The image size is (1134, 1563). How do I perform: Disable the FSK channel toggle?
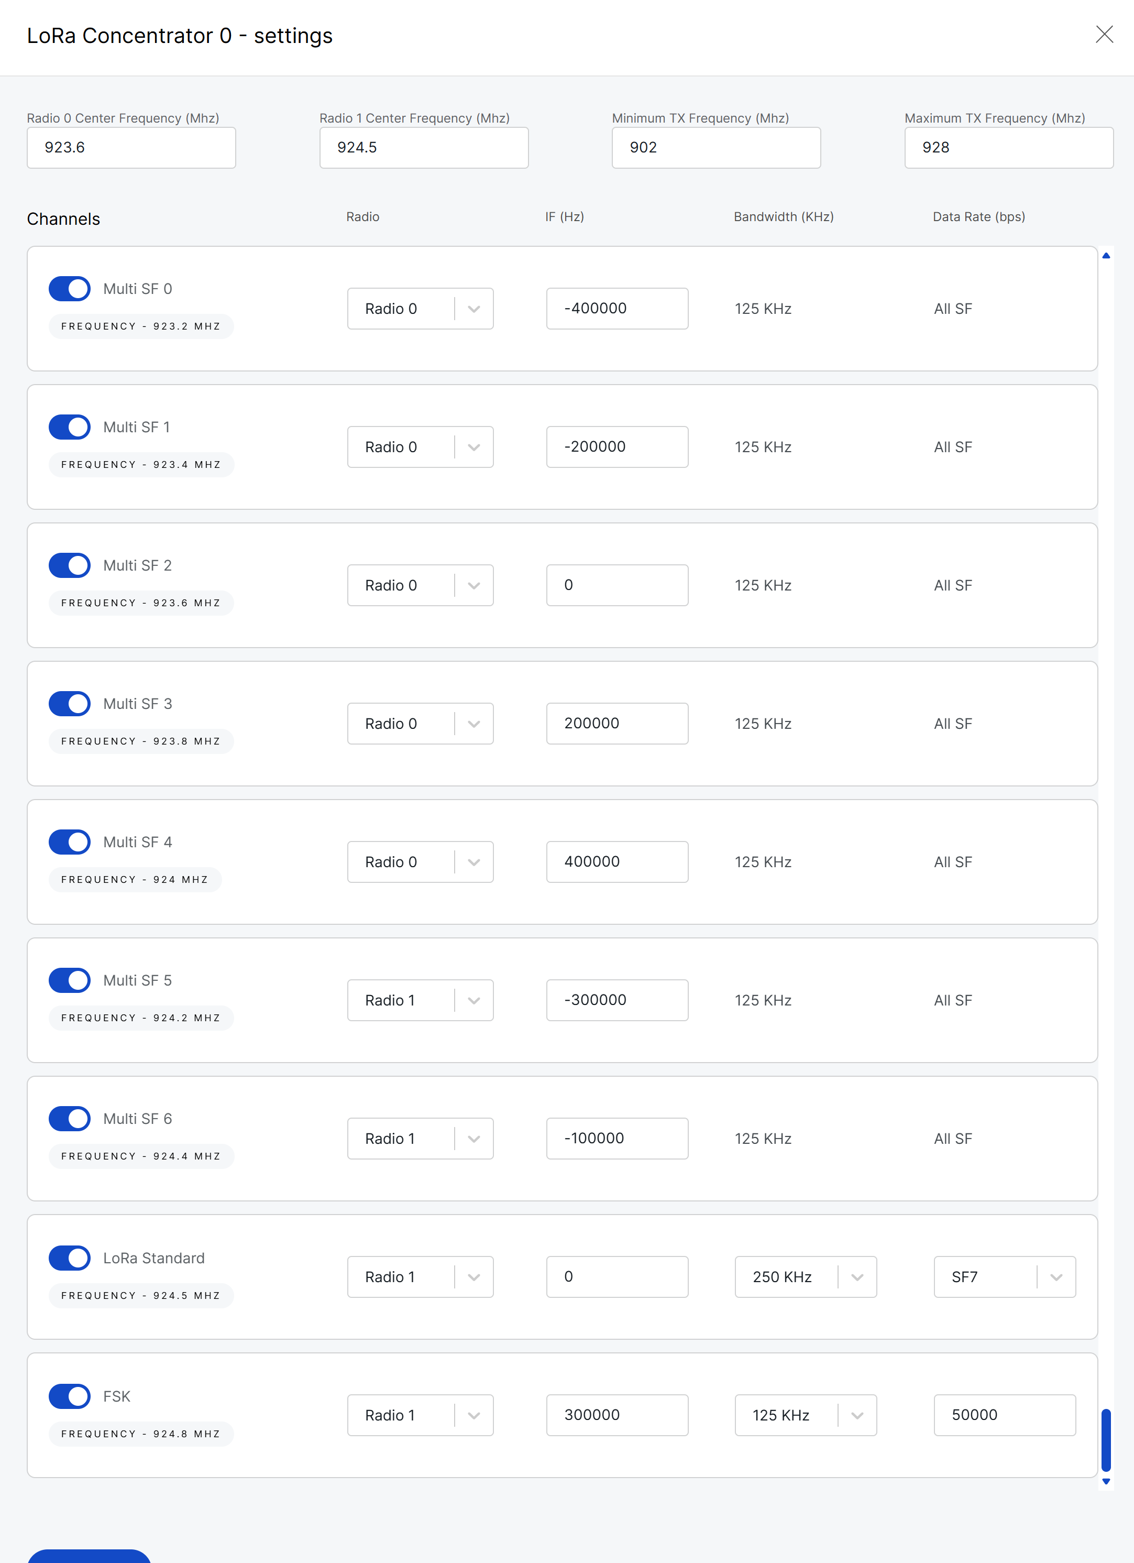coord(70,1396)
